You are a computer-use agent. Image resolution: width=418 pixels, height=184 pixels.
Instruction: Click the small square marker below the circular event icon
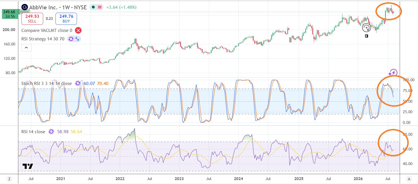[x=366, y=36]
